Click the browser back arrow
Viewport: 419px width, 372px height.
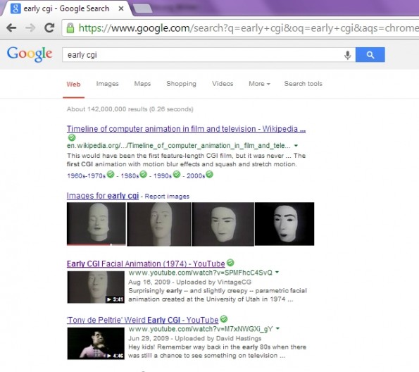pos(11,27)
